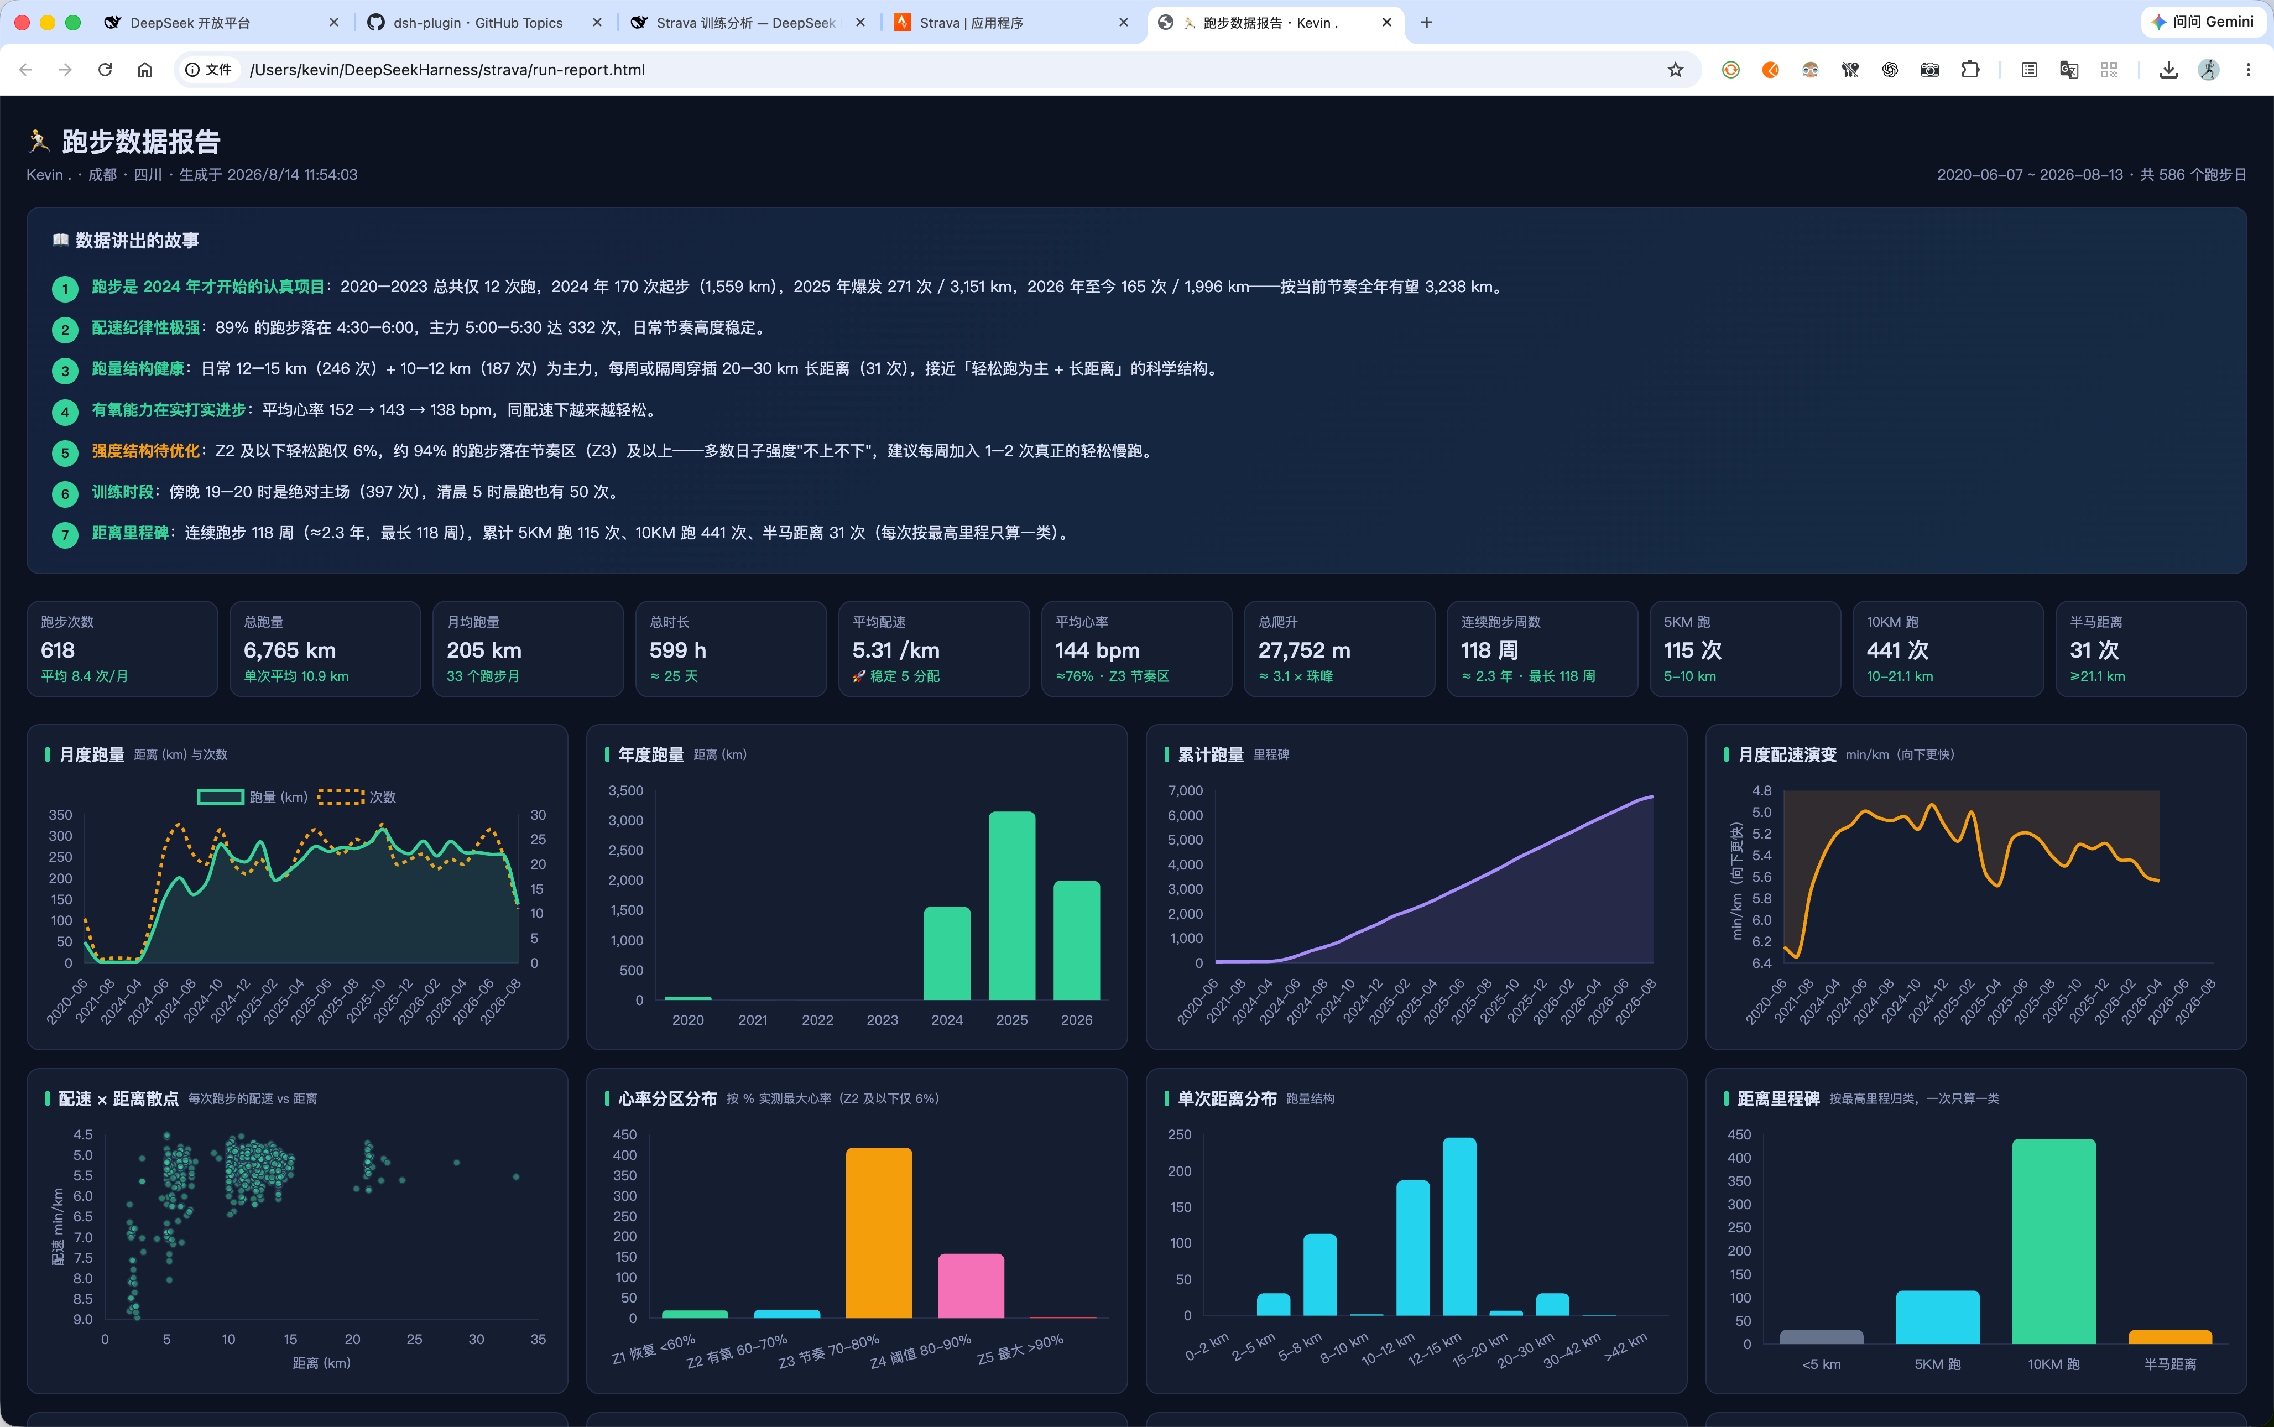Reload the run report page

tap(105, 70)
